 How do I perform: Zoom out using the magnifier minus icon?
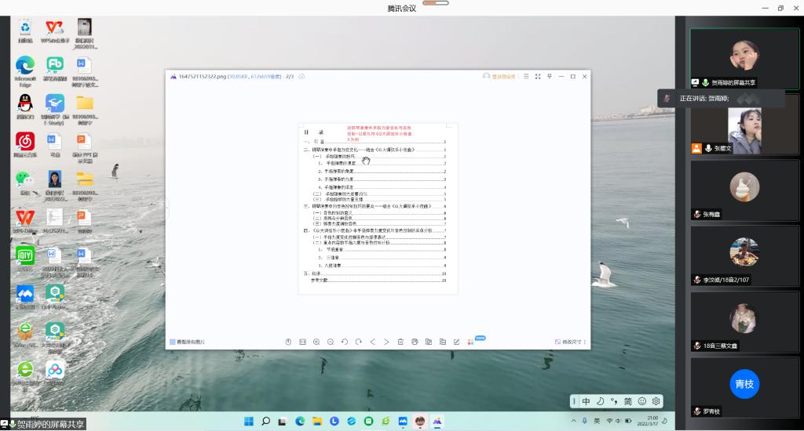(331, 342)
